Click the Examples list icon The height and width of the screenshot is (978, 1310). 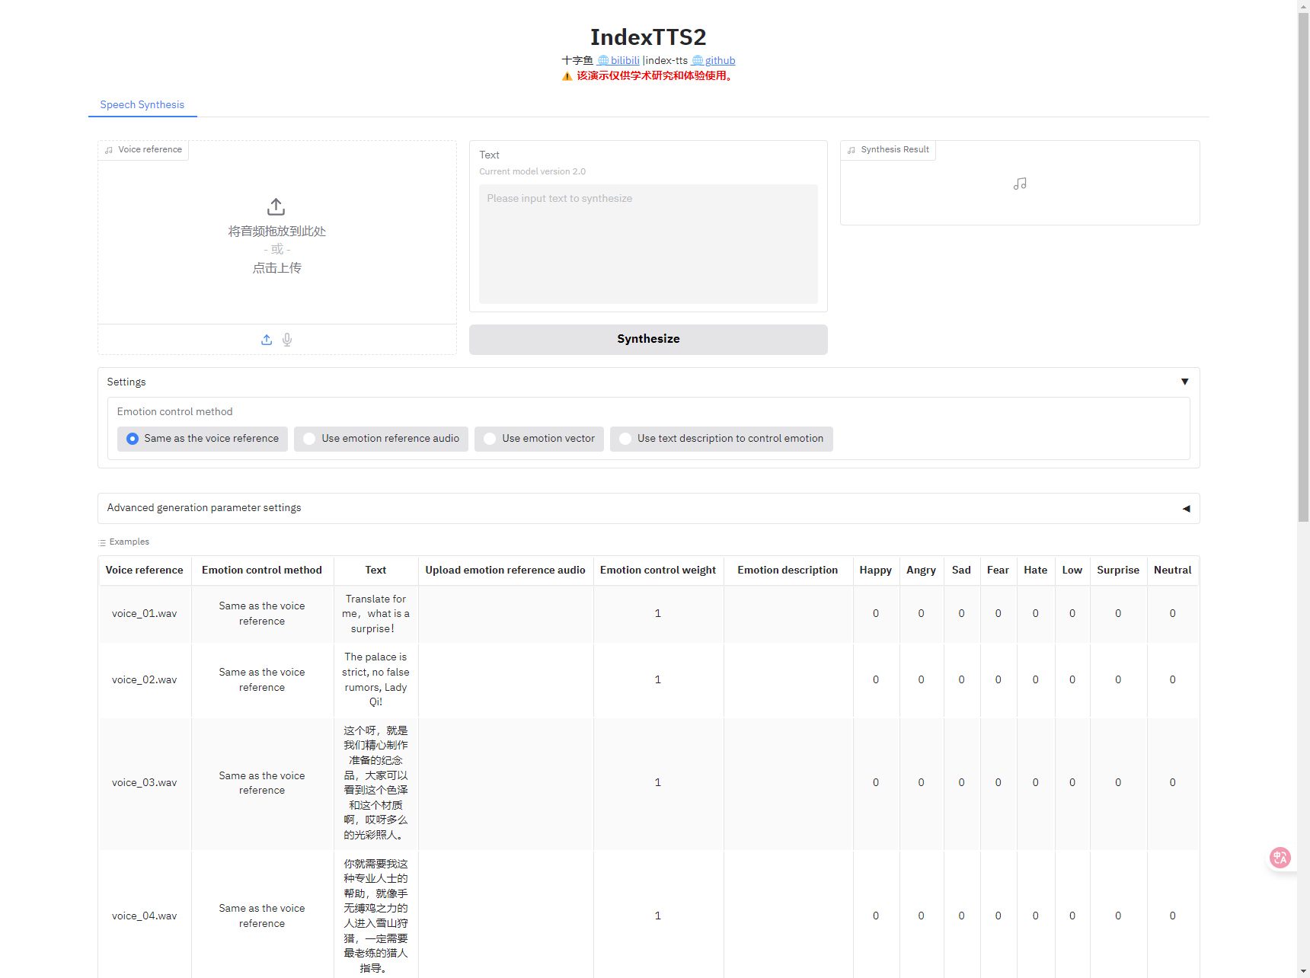tap(102, 542)
